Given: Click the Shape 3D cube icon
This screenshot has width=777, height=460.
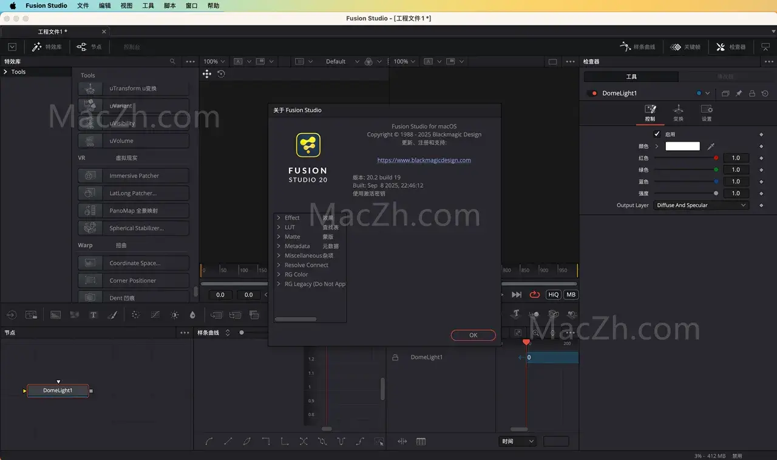Looking at the screenshot, I should click(554, 314).
